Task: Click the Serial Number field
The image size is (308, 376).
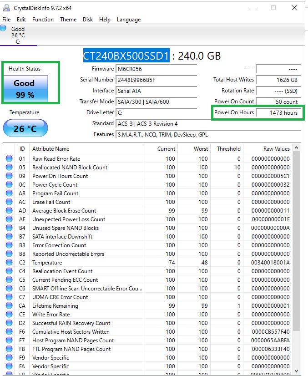Action: tap(157, 80)
